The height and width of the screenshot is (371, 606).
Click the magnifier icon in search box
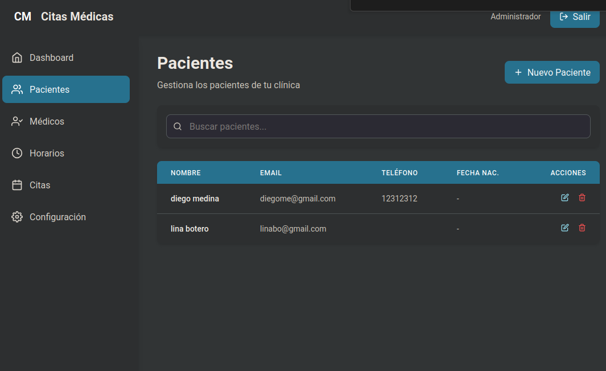[x=178, y=126]
